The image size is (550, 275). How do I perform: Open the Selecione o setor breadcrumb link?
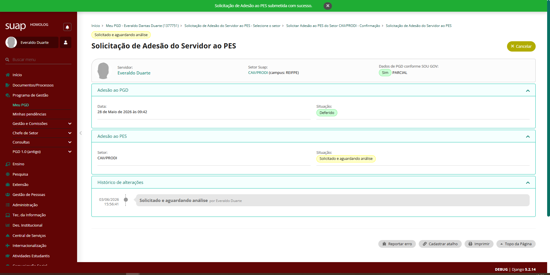[232, 26]
